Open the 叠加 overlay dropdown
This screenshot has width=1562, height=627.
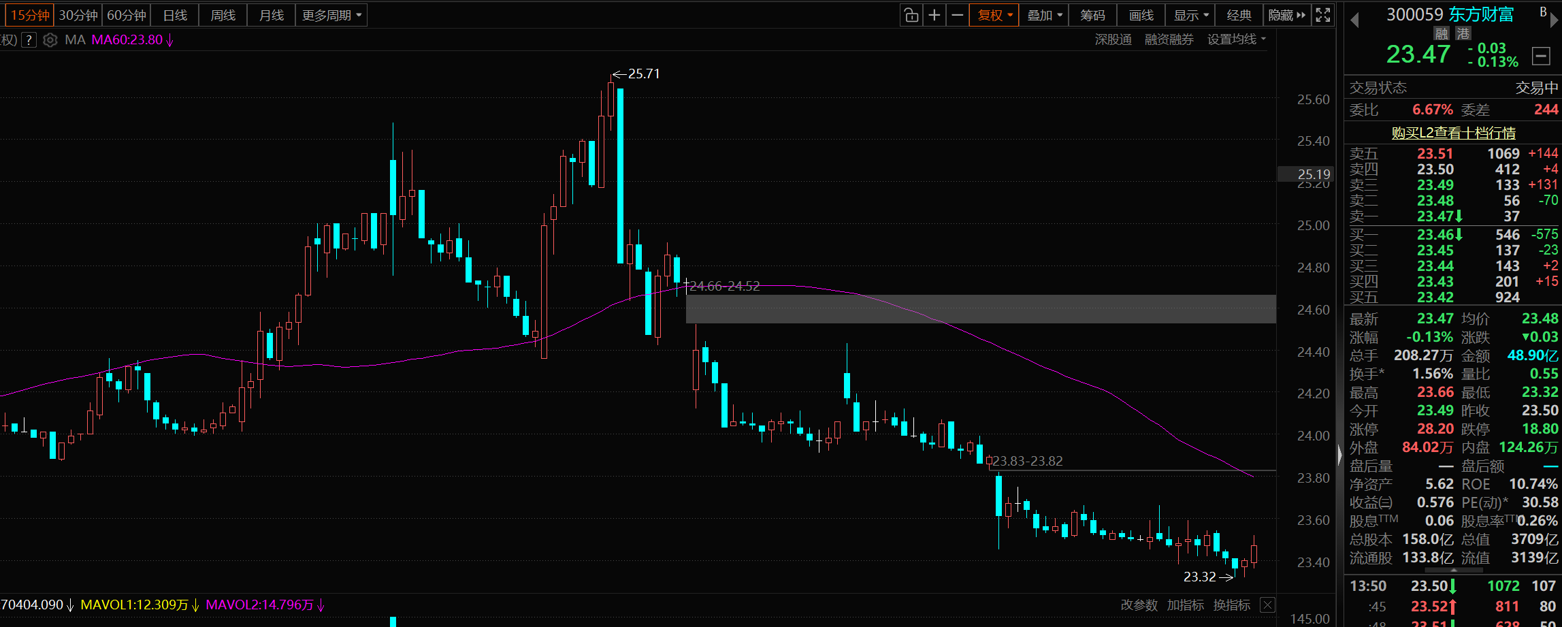point(1044,15)
